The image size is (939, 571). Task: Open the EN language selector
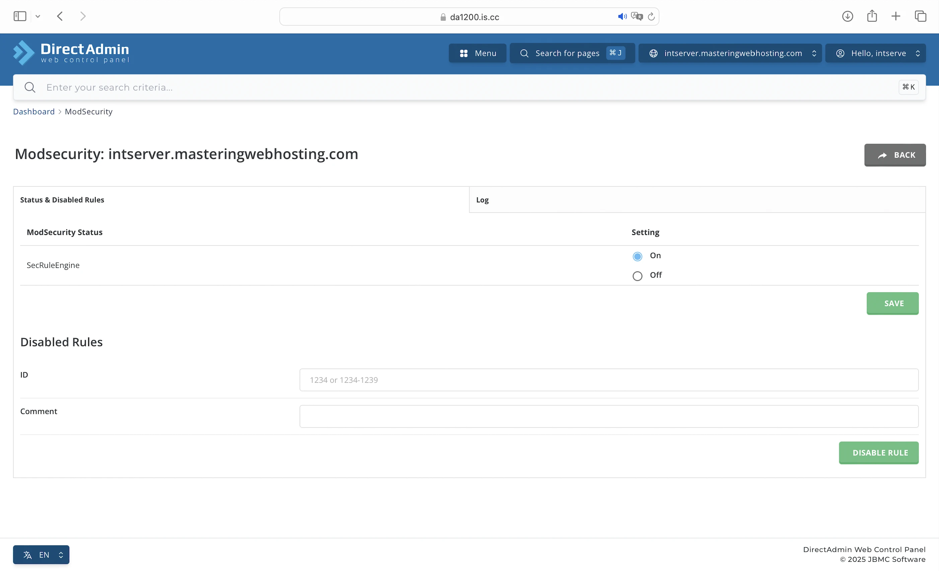pos(41,555)
